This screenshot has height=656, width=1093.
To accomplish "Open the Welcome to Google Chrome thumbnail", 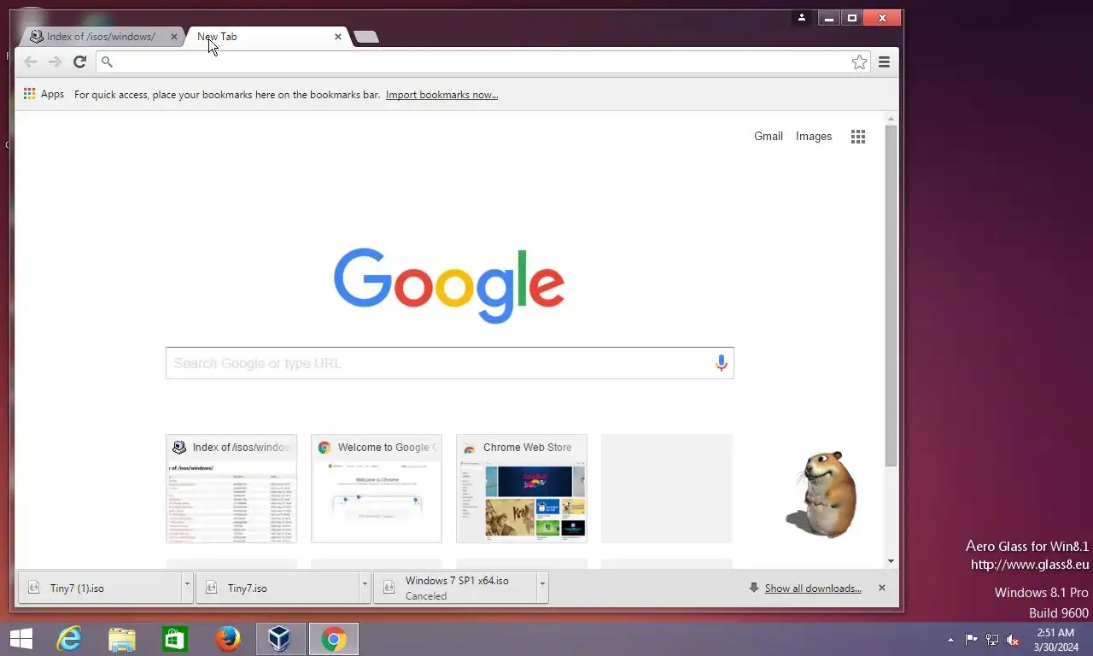I will coord(377,489).
